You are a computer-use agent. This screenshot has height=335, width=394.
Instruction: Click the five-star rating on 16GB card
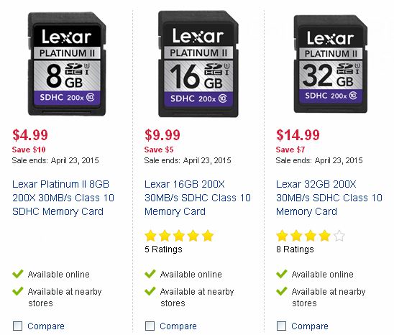click(179, 236)
